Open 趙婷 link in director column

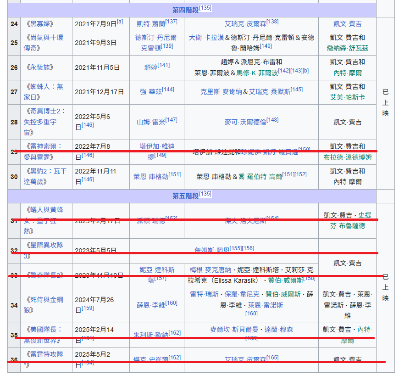coord(151,67)
